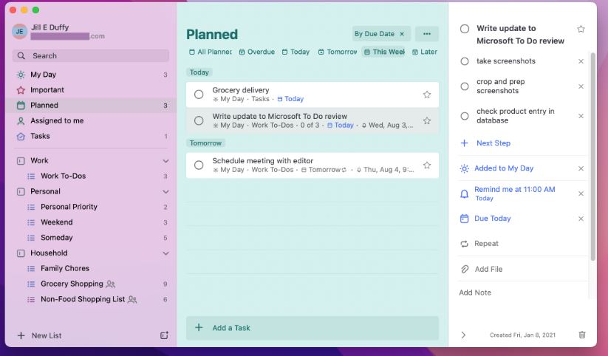Collapse the Personal group
This screenshot has height=356, width=608.
tap(165, 191)
